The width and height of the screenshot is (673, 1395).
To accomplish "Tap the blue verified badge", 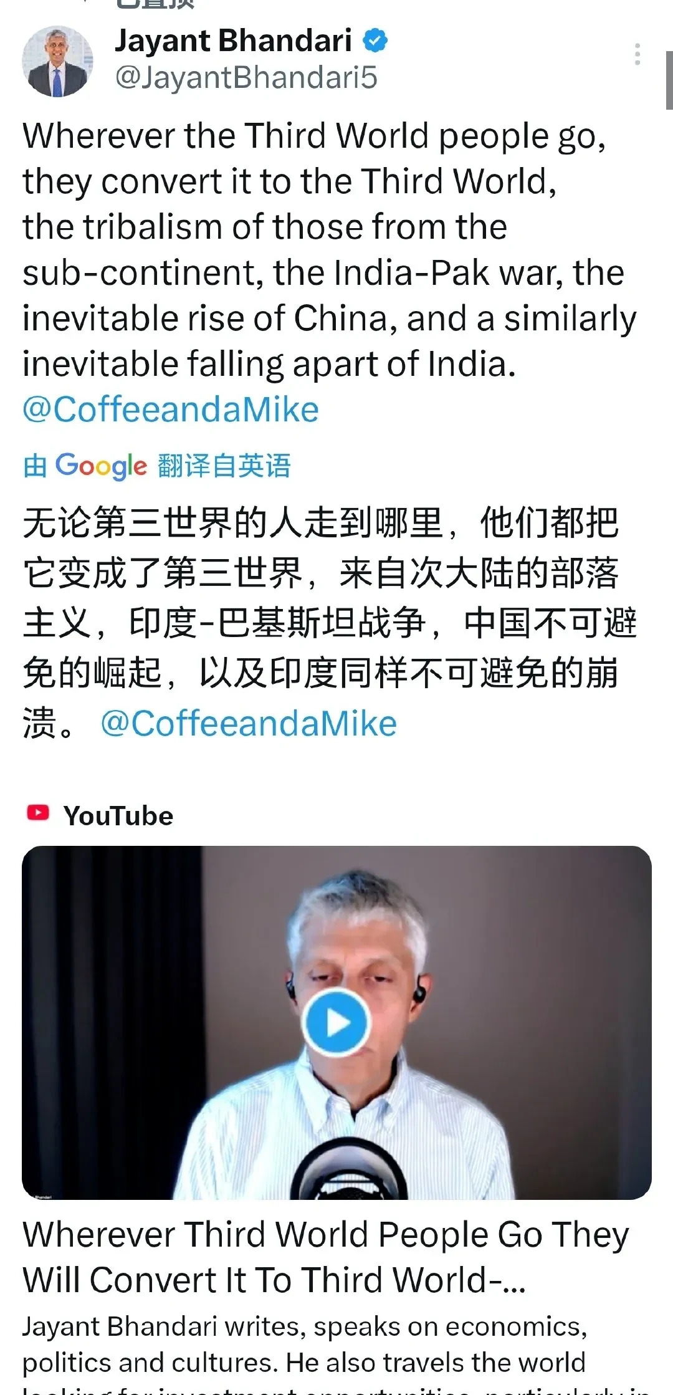I will point(375,41).
